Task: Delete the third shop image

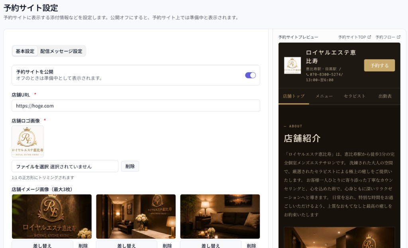Action: coord(251,245)
